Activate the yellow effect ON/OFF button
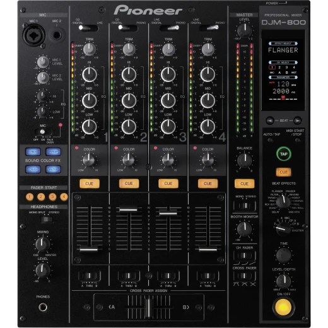 coord(283,307)
